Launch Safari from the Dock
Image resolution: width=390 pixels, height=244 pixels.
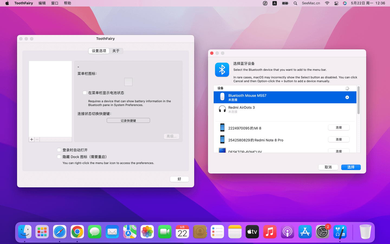[x=60, y=232]
